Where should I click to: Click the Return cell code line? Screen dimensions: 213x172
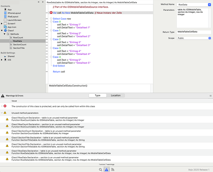(59, 72)
